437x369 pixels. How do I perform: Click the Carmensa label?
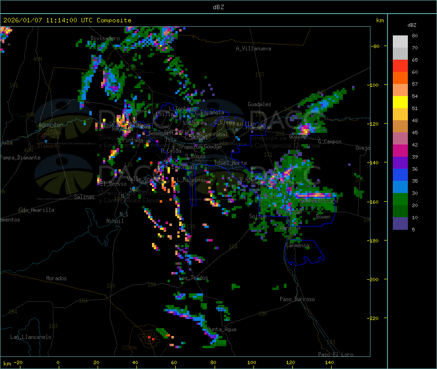click(x=297, y=246)
